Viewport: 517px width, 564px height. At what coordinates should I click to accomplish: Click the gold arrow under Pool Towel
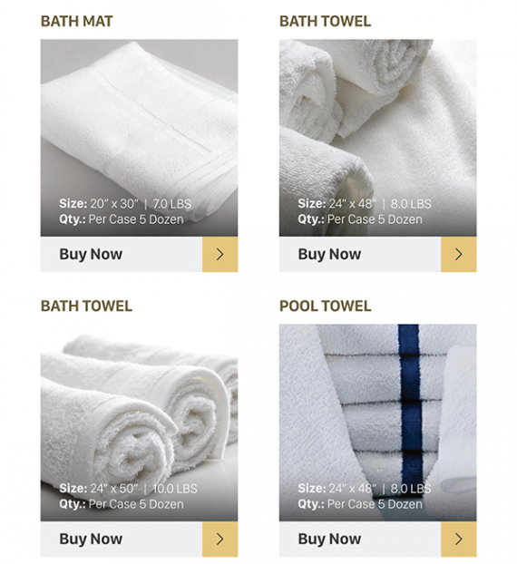point(459,540)
